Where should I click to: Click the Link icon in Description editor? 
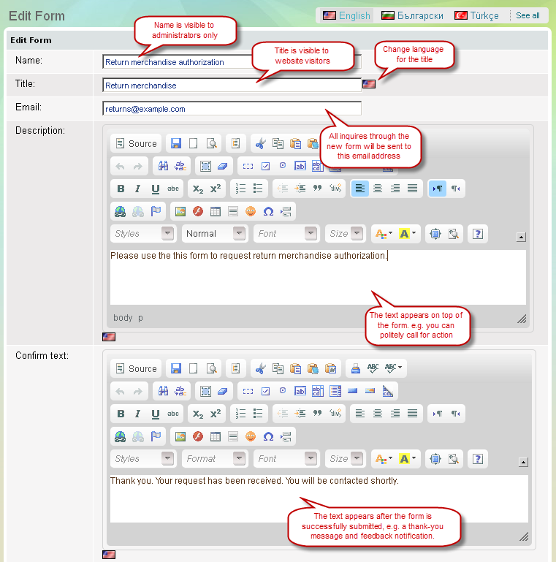tap(121, 212)
